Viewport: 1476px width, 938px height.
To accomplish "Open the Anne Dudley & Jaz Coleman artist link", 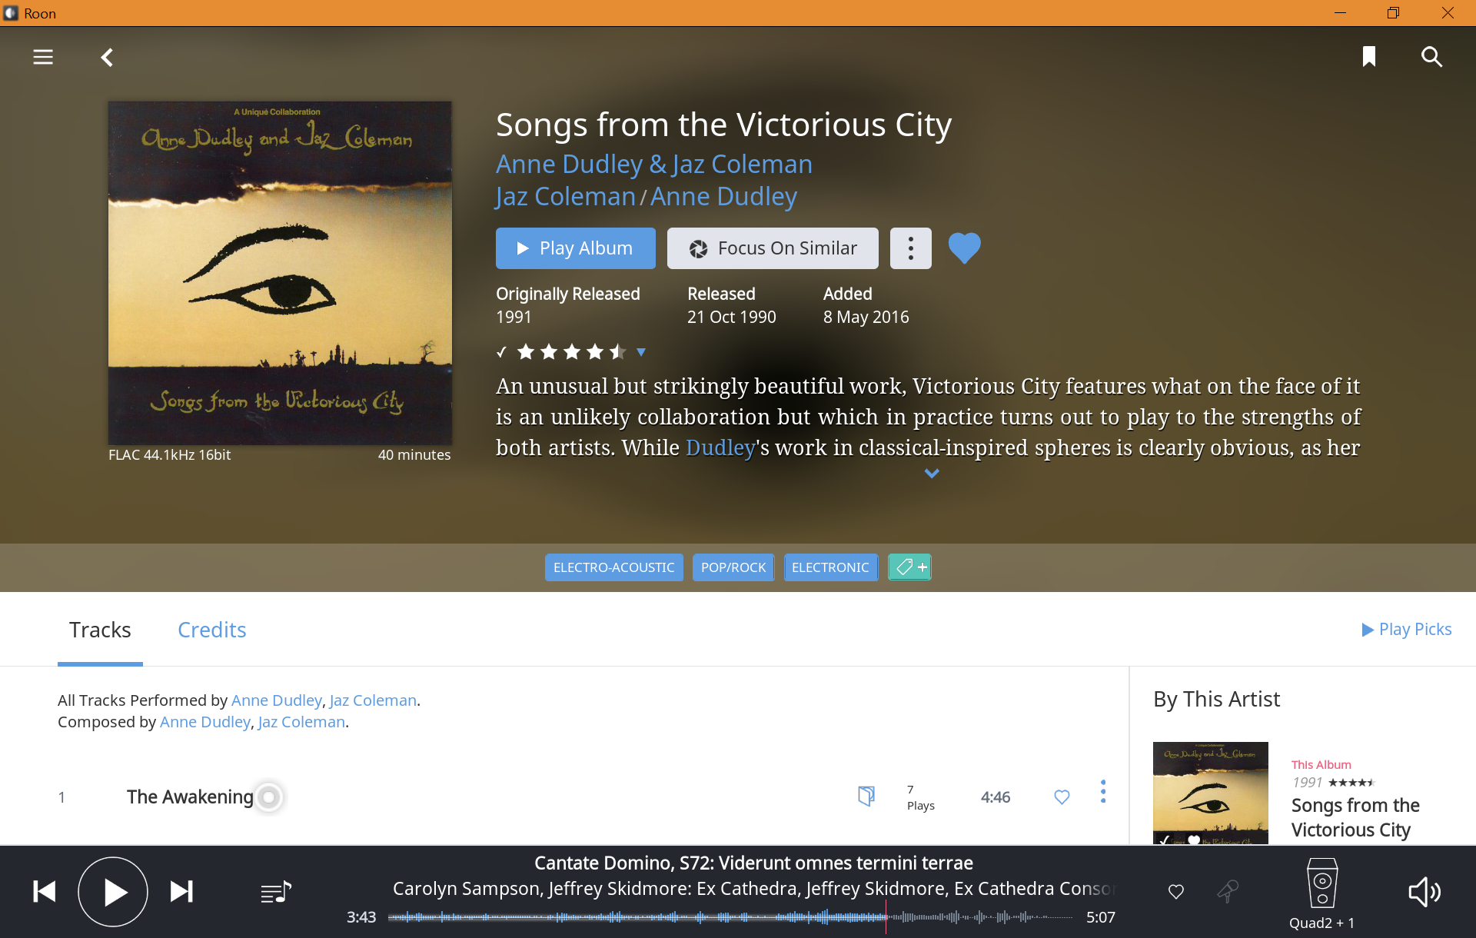I will tap(654, 164).
